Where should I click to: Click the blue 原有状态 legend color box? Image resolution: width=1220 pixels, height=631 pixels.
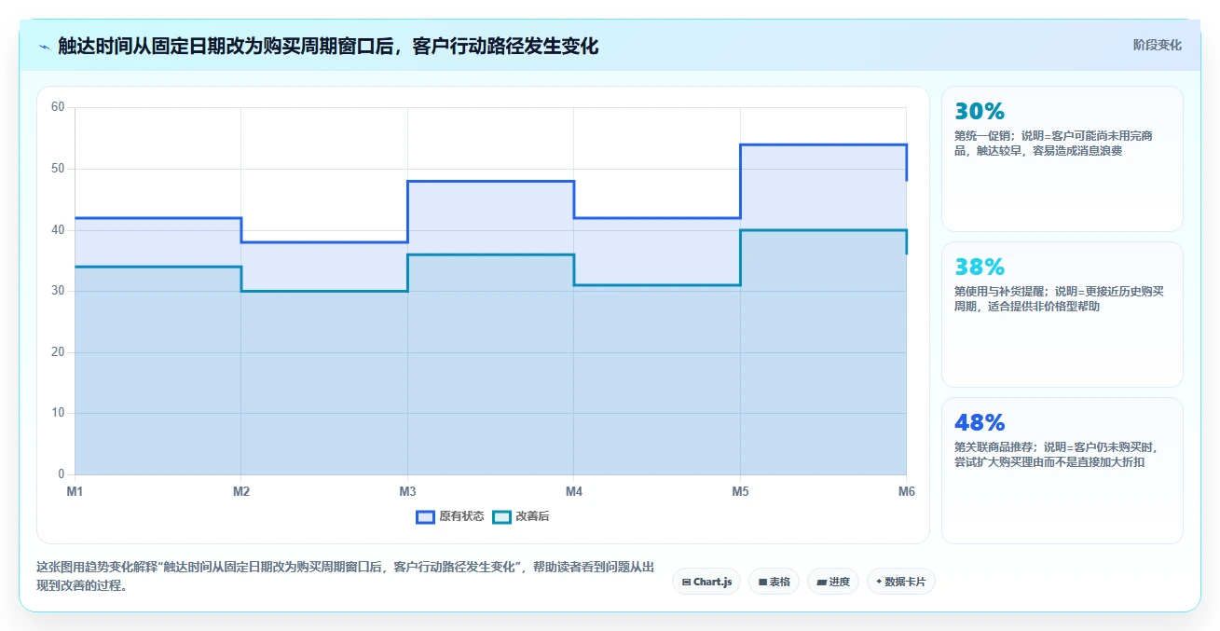click(x=425, y=516)
